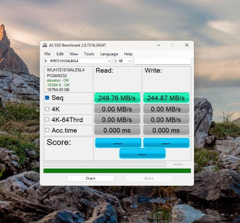
Task: Open the Language menu
Action: 109,54
